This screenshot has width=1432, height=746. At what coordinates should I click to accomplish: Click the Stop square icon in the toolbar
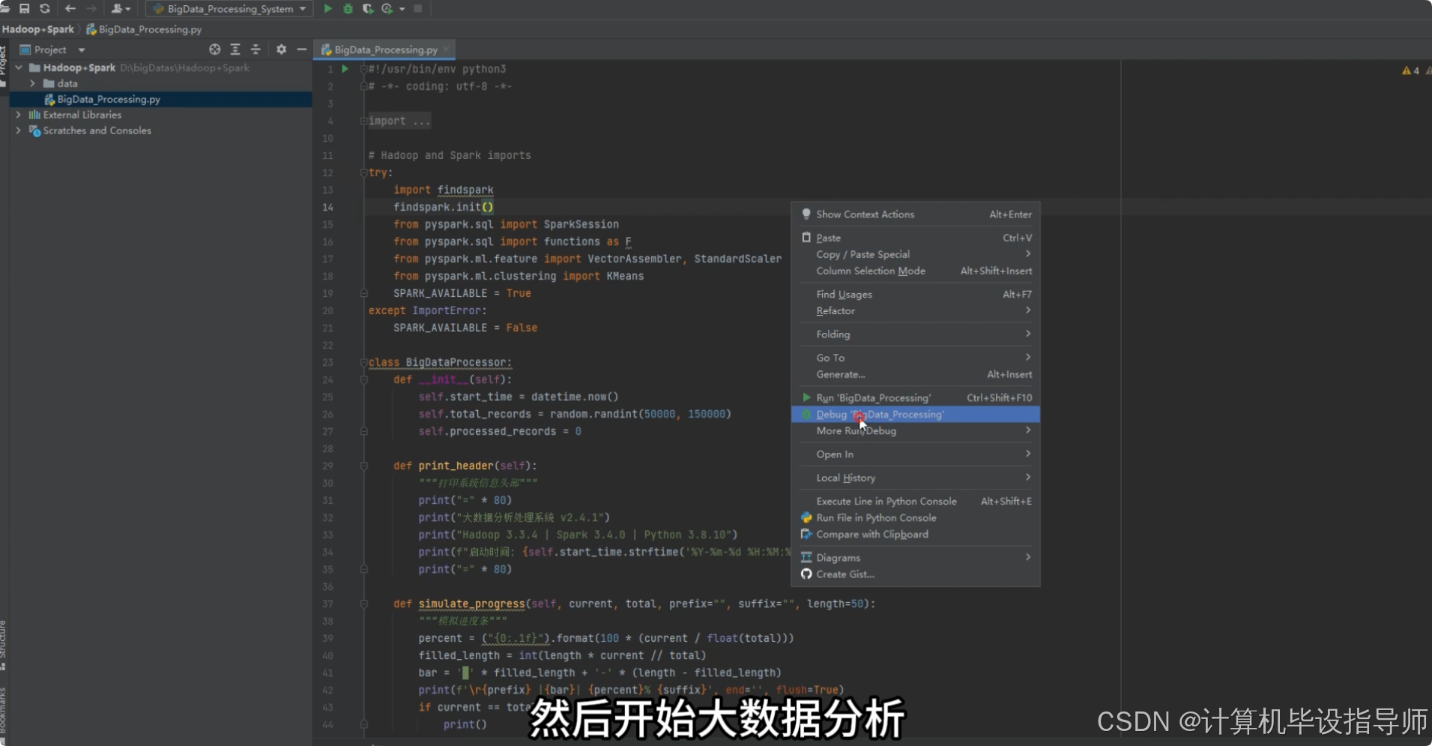pyautogui.click(x=418, y=8)
